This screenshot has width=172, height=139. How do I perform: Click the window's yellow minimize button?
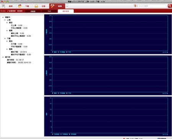coord(5,2)
